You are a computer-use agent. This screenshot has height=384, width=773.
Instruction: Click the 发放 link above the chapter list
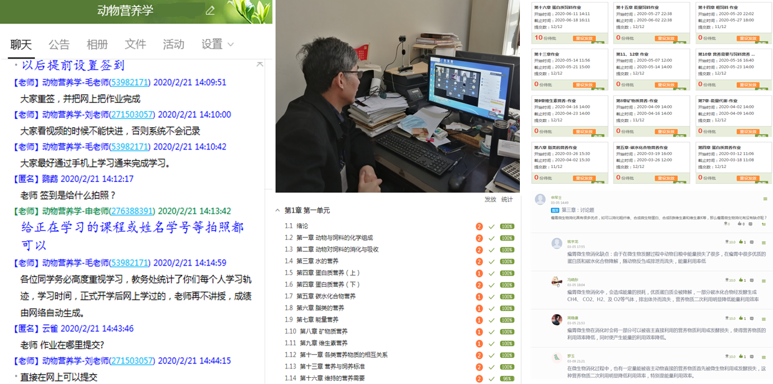[490, 199]
